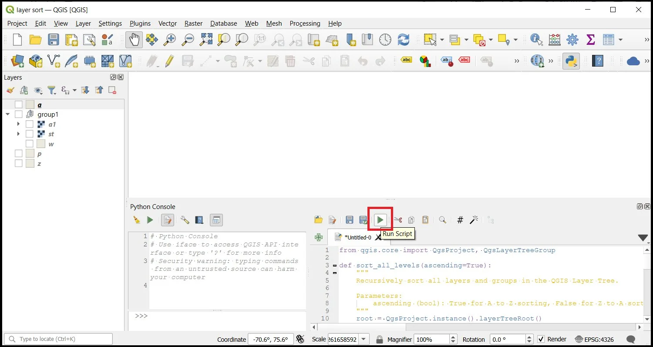
Task: Open the Data Source Manager
Action: (17, 61)
